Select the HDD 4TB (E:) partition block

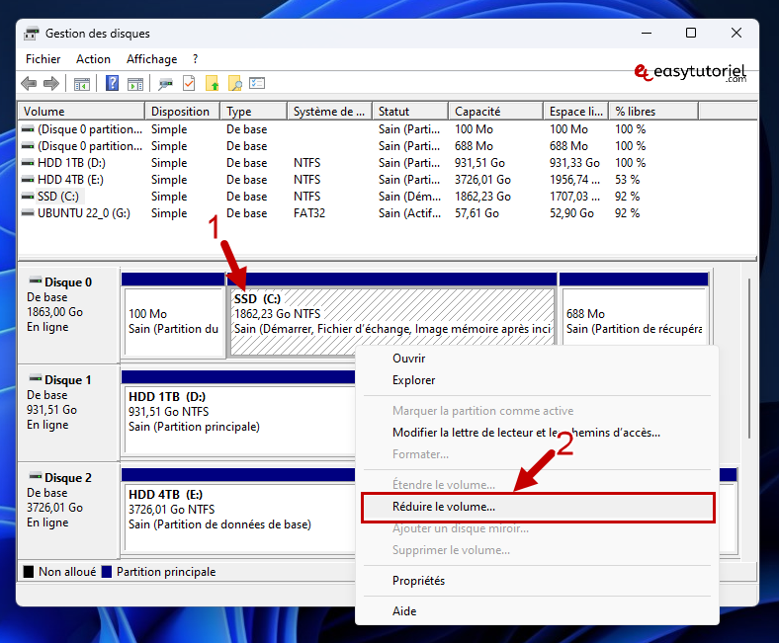(x=238, y=511)
